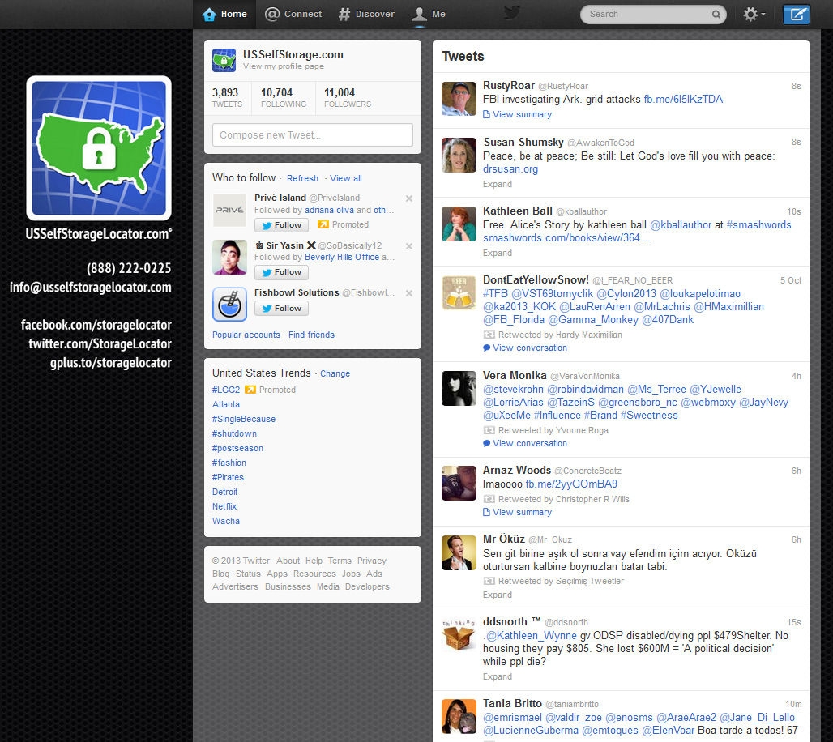View all Who to follow suggestions

[x=346, y=178]
